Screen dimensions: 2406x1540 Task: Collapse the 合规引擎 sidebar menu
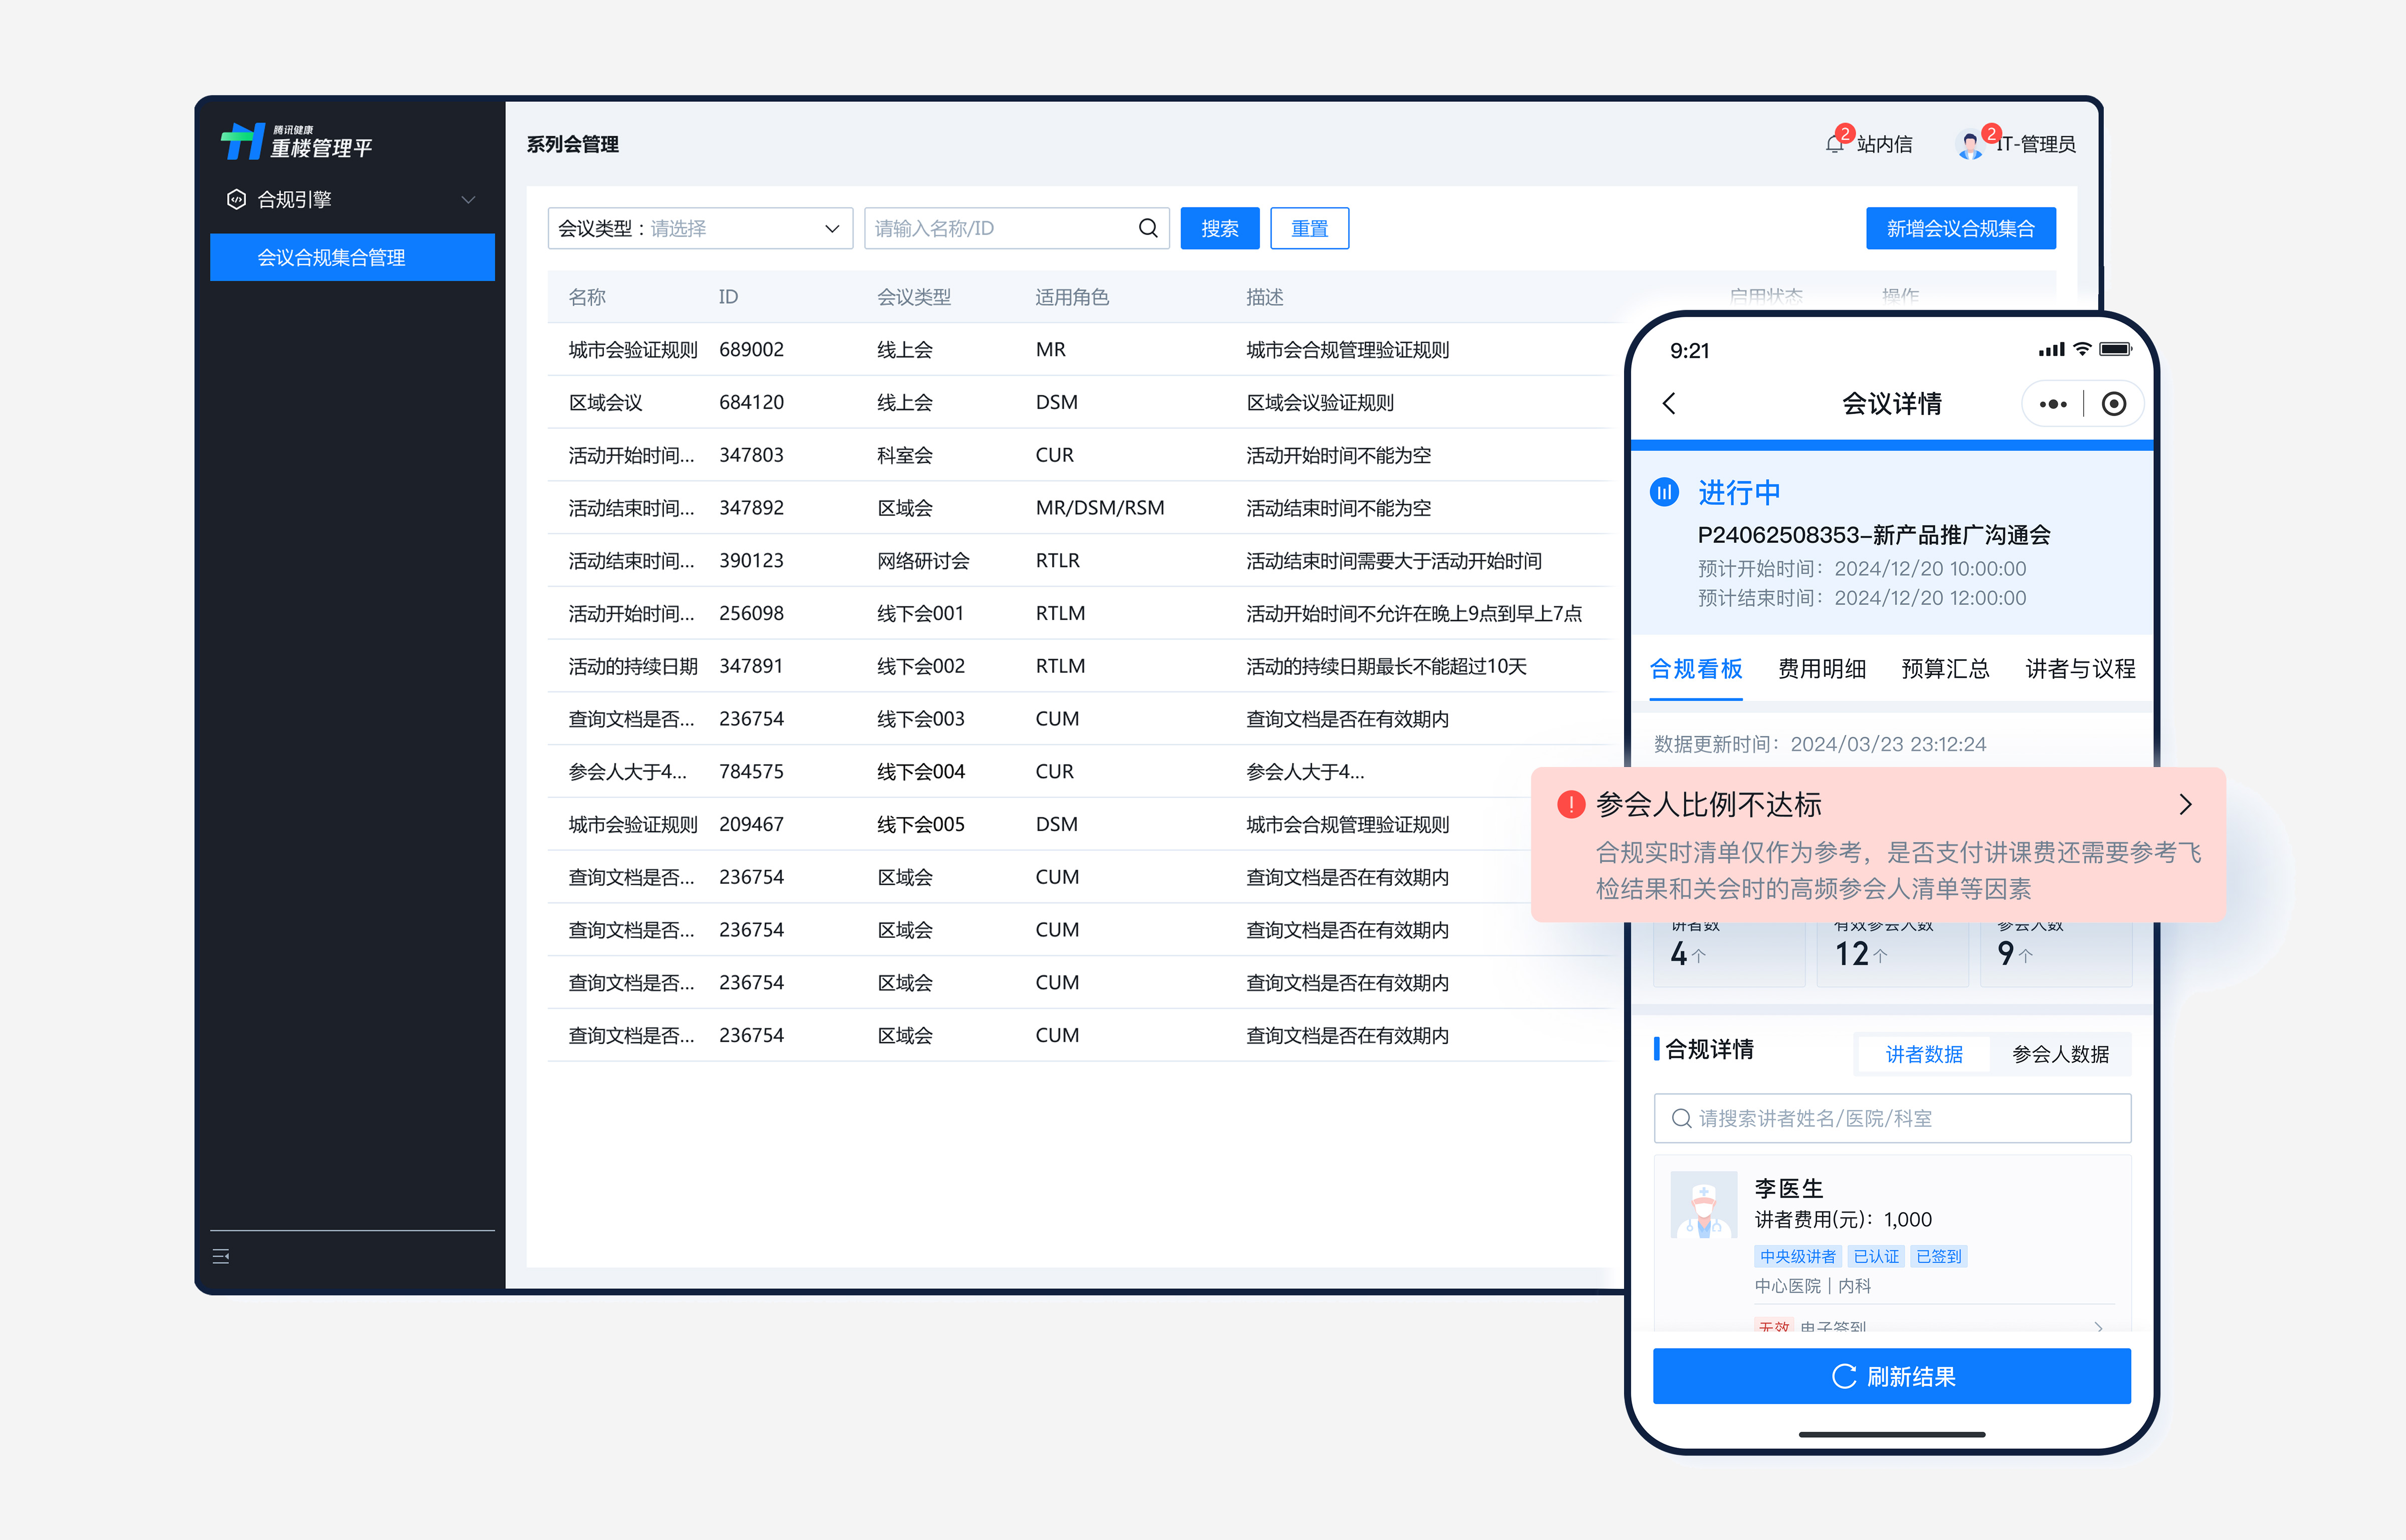pyautogui.click(x=468, y=200)
